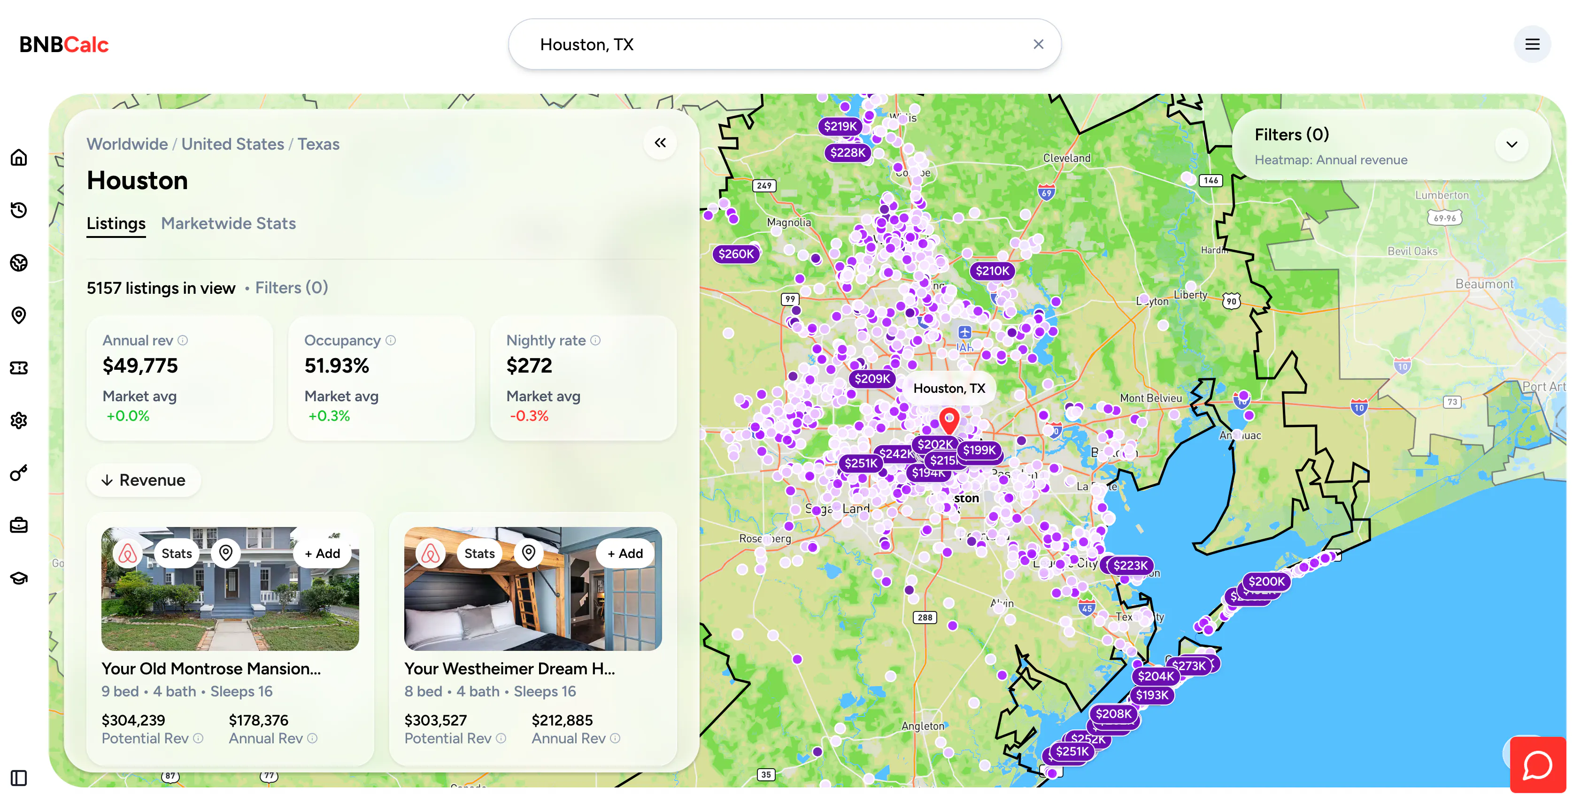Click the Houston, TX map label
The height and width of the screenshot is (794, 1573).
click(x=949, y=388)
